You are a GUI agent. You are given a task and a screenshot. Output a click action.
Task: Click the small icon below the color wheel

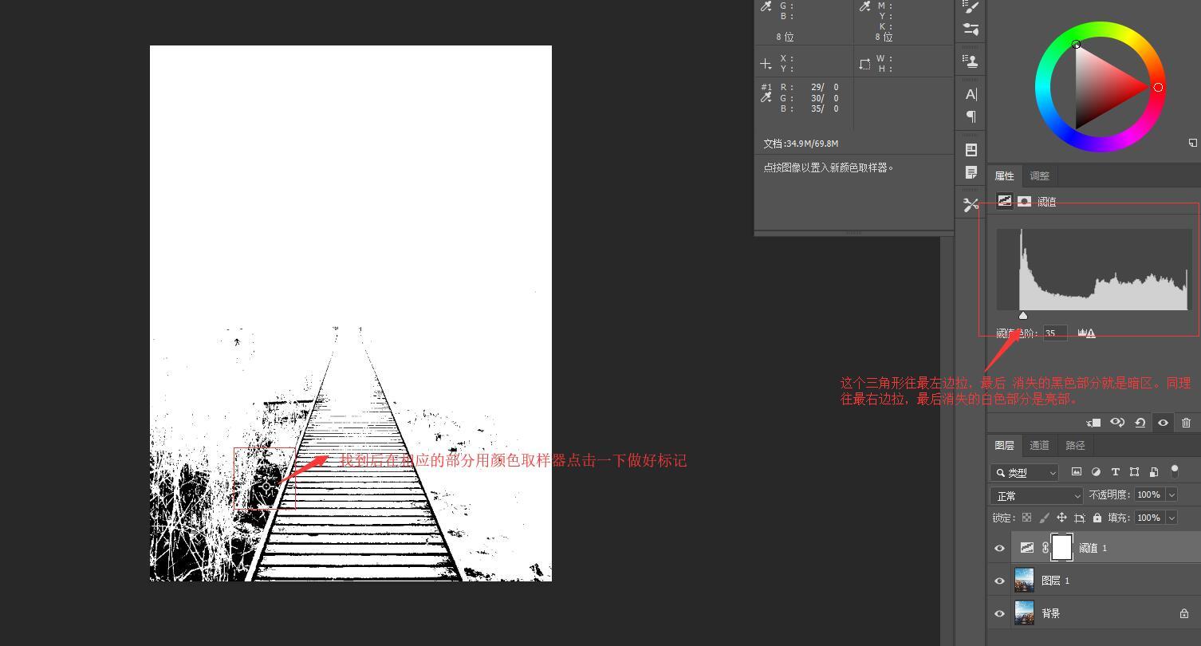click(x=1192, y=143)
